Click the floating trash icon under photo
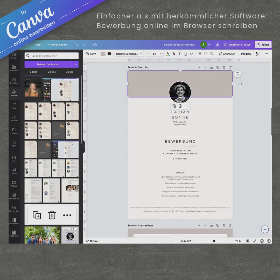Viewport: 280px width, 280px height. (x=180, y=106)
